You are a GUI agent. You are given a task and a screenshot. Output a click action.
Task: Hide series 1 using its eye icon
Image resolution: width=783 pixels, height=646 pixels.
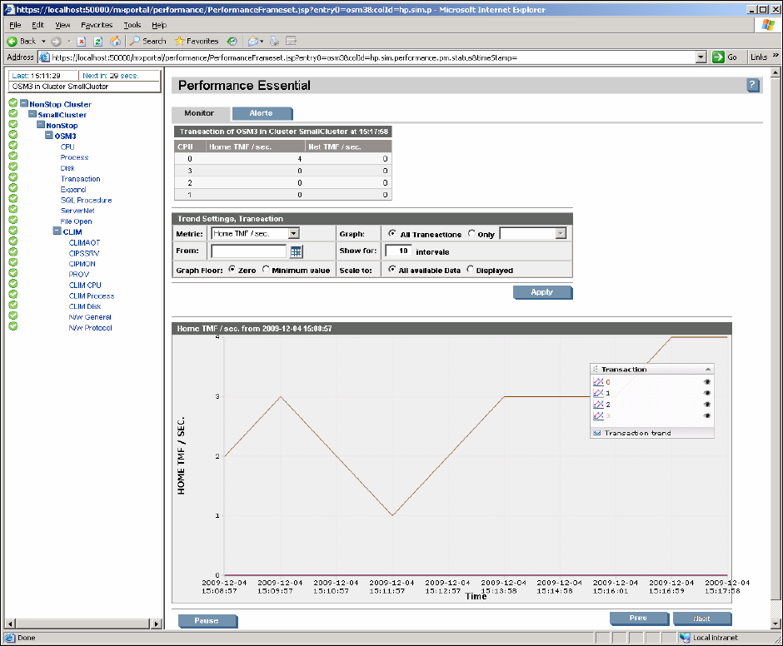706,393
